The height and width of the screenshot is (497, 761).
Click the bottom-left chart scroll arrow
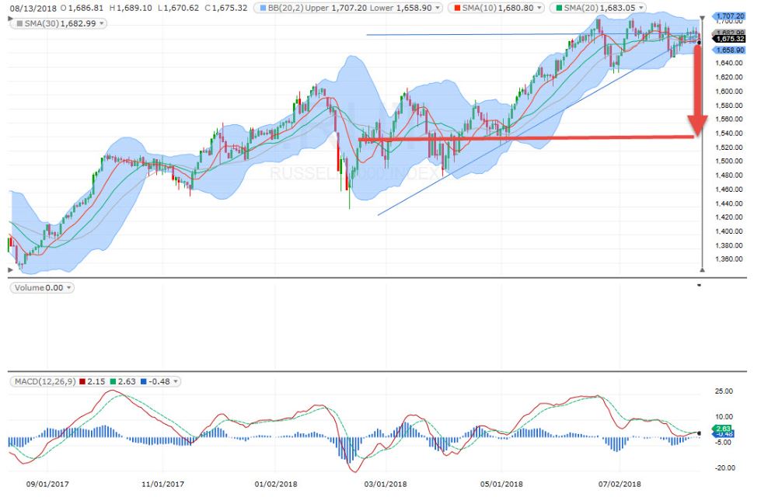click(10, 269)
